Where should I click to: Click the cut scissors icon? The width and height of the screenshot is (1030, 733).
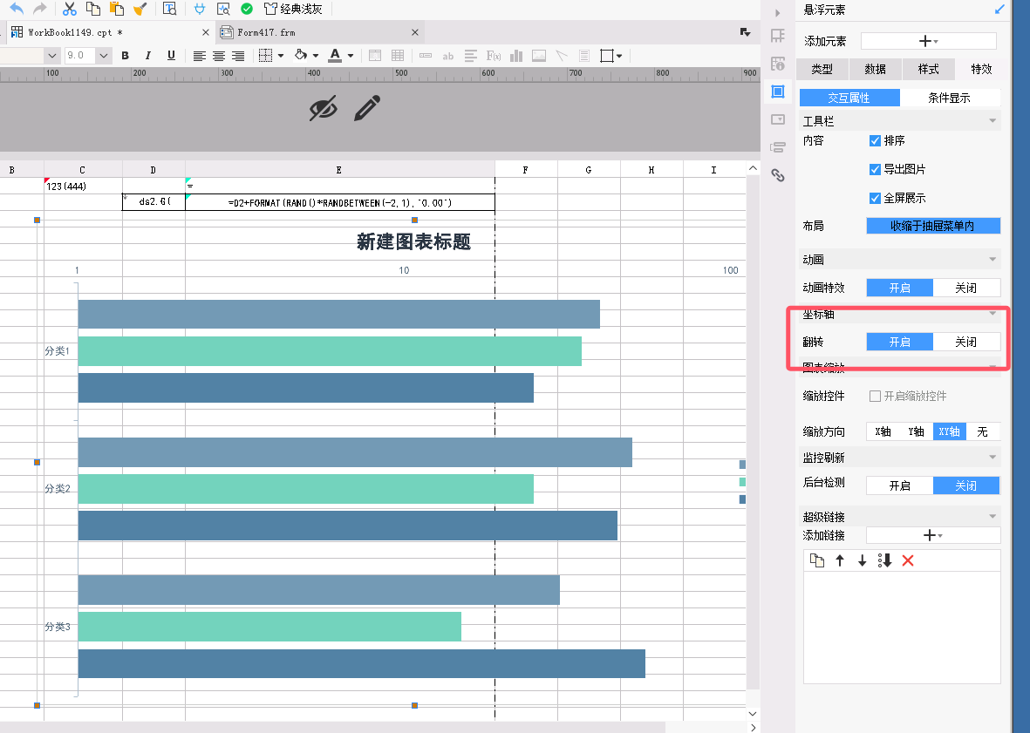coord(71,9)
